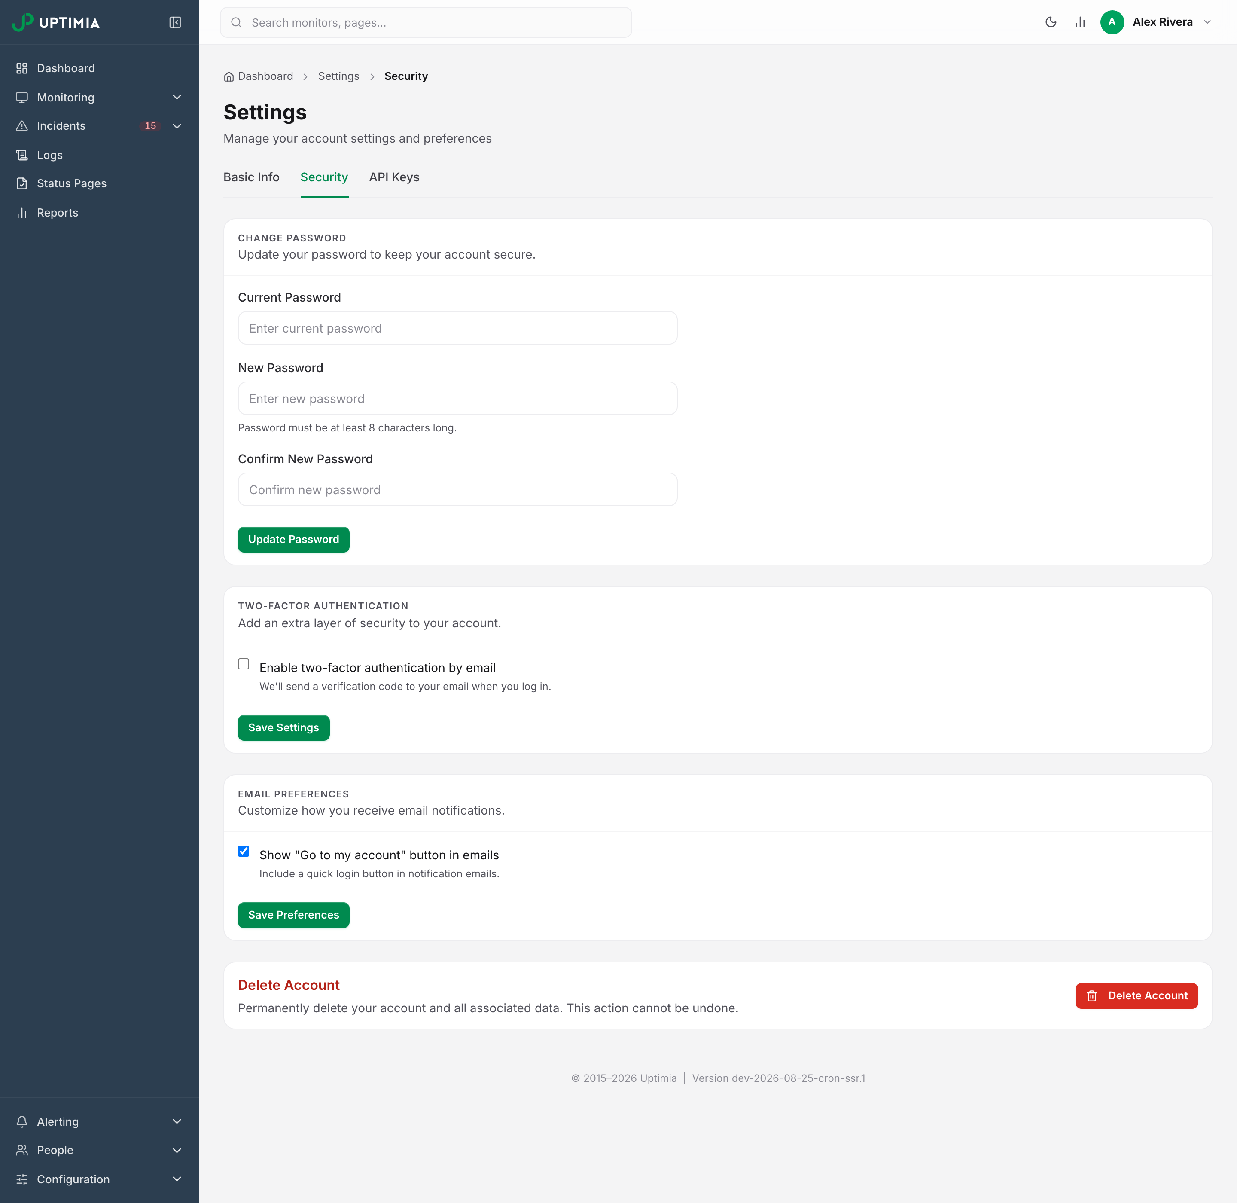1237x1203 pixels.
Task: Click the Configuration sliders icon
Action: (22, 1179)
